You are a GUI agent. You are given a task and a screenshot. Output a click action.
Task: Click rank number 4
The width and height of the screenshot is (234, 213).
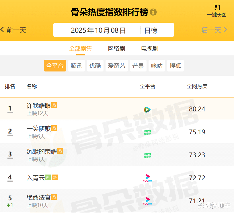[x=10, y=177]
